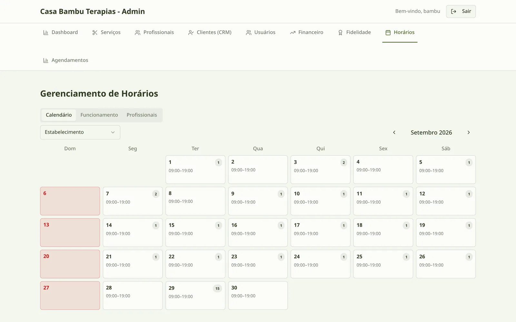Open day 18 calendar cell
This screenshot has height=322, width=516.
click(383, 232)
